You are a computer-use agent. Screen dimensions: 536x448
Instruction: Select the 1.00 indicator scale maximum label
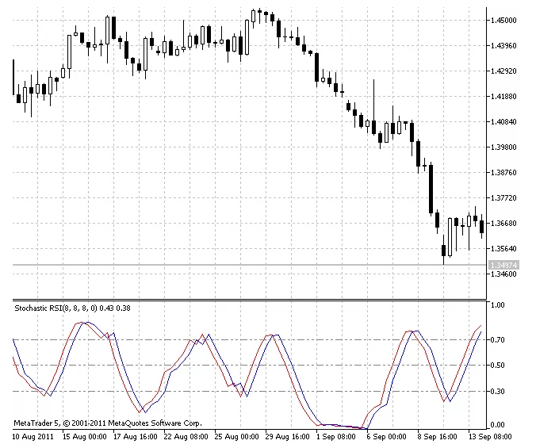pyautogui.click(x=497, y=304)
